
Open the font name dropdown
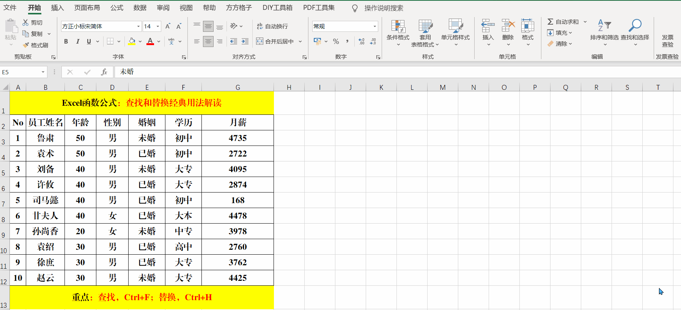tap(138, 26)
